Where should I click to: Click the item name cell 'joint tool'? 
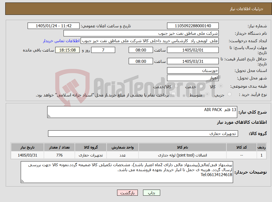tap(182, 155)
